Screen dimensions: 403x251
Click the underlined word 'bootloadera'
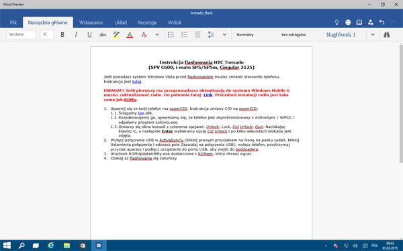(247, 149)
